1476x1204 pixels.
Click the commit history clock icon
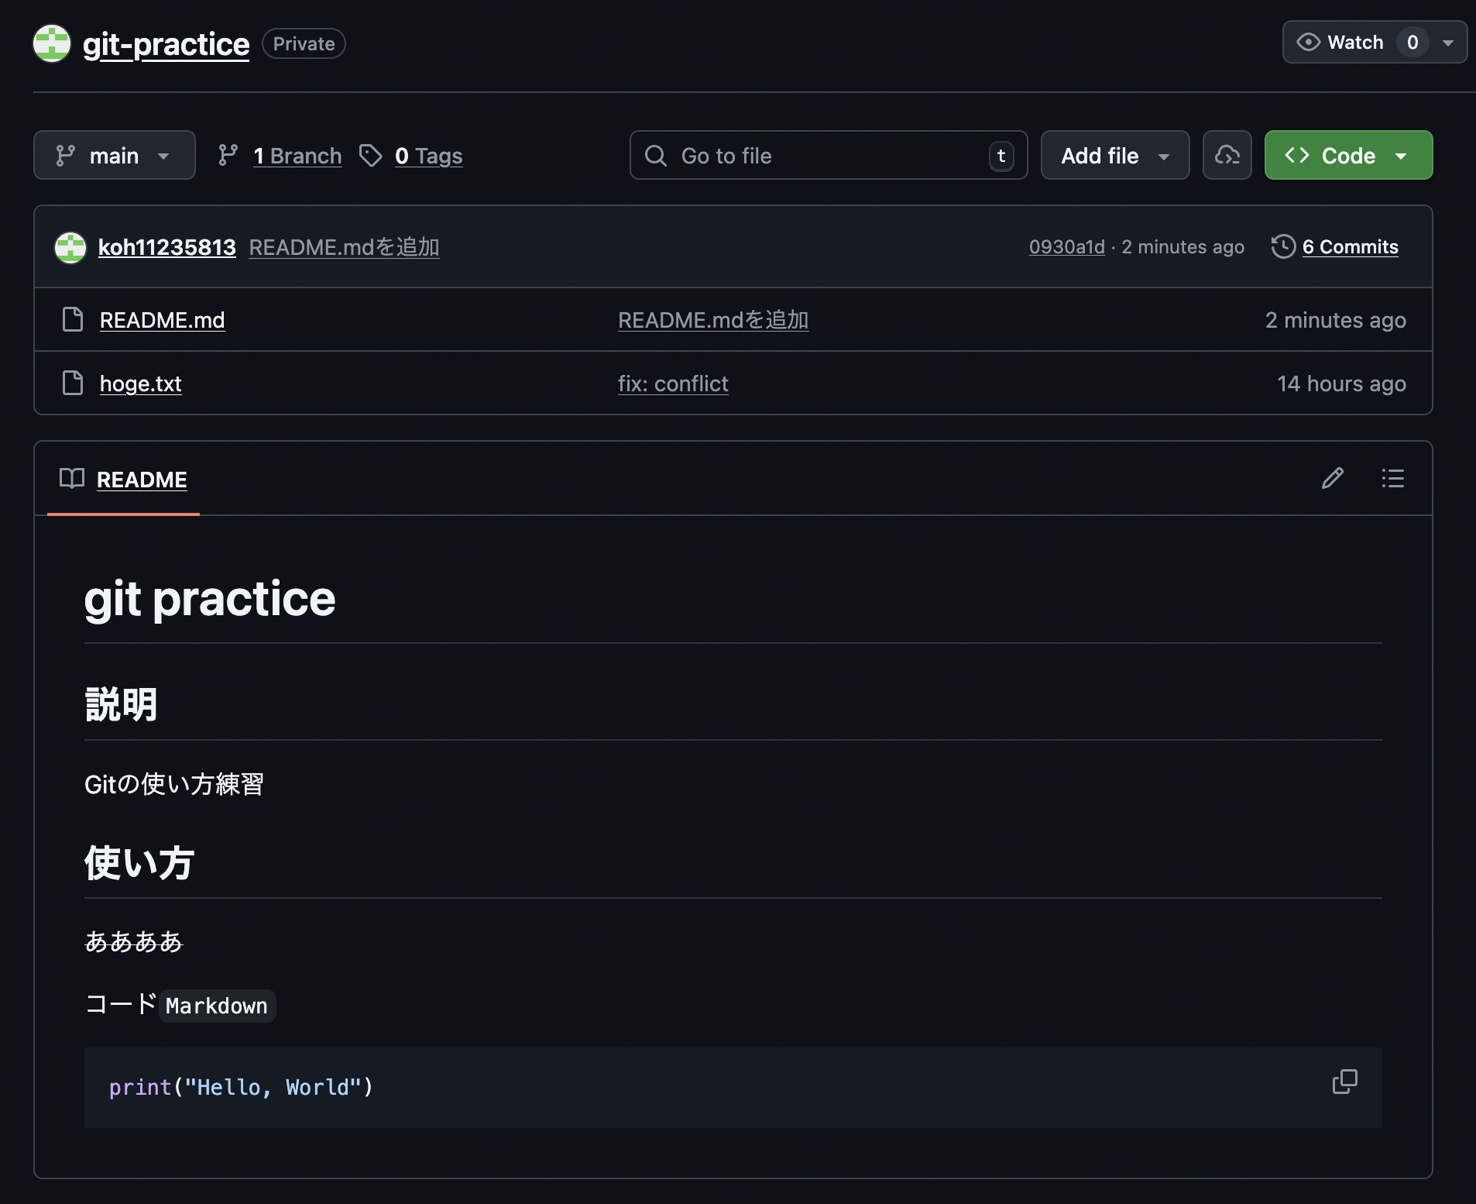pyautogui.click(x=1283, y=246)
